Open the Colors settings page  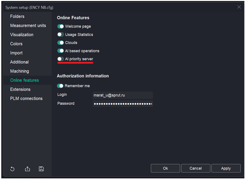point(16,44)
